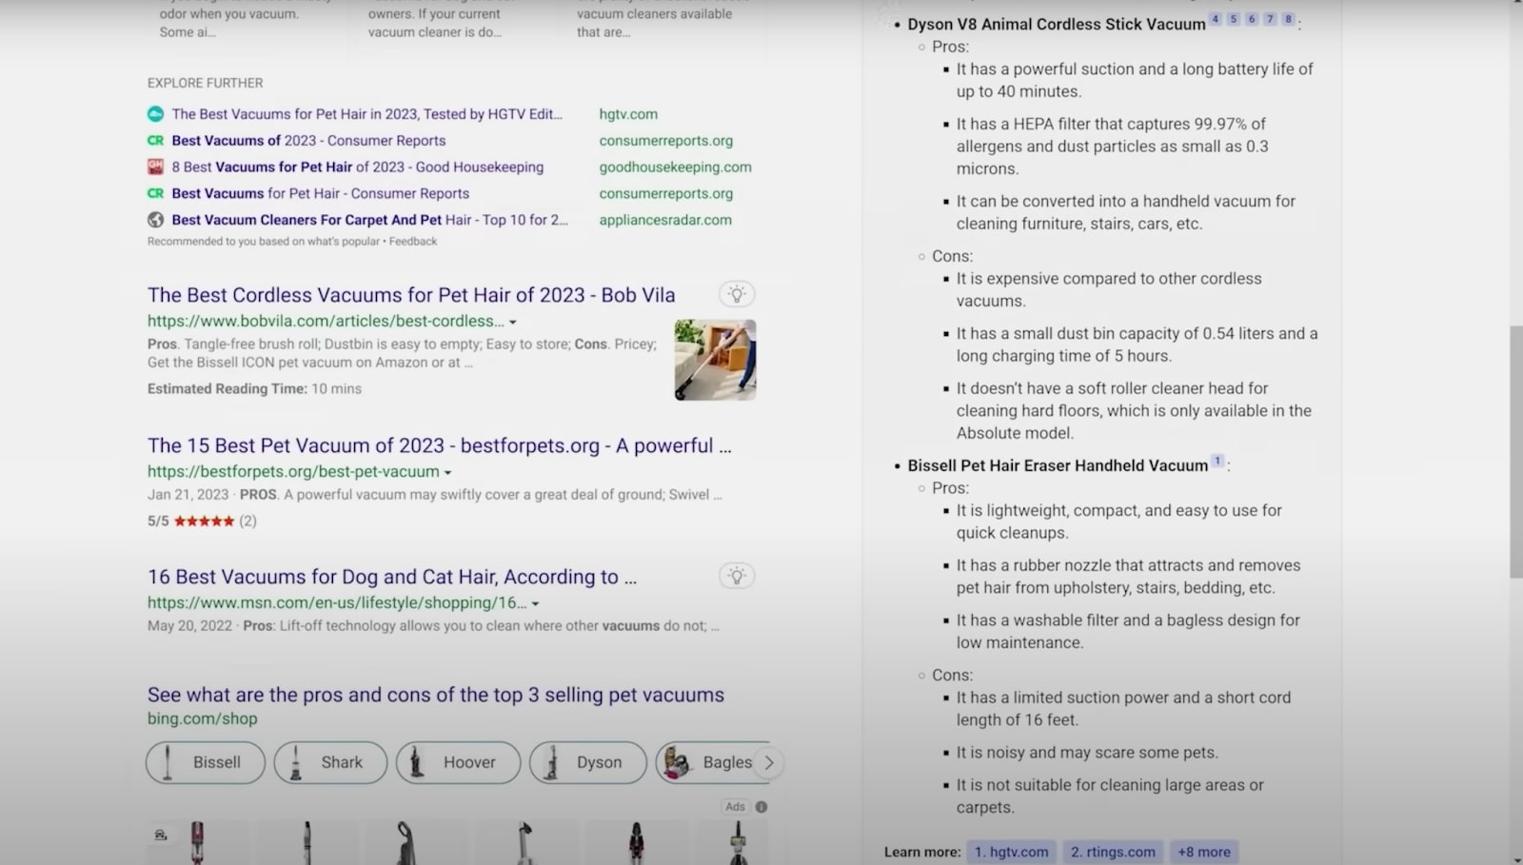The image size is (1523, 865).
Task: Click the hgtv.com domain text
Action: 628,114
